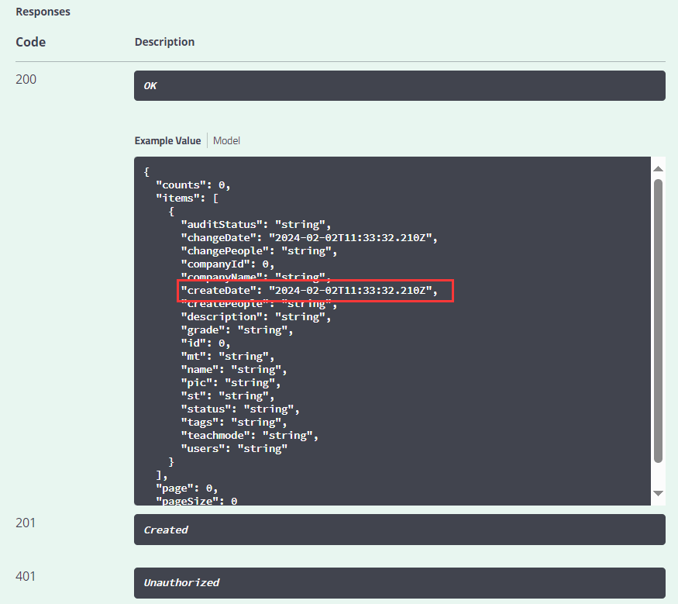The width and height of the screenshot is (678, 604).
Task: Click the "changePeople": "string" line
Action: pos(259,251)
